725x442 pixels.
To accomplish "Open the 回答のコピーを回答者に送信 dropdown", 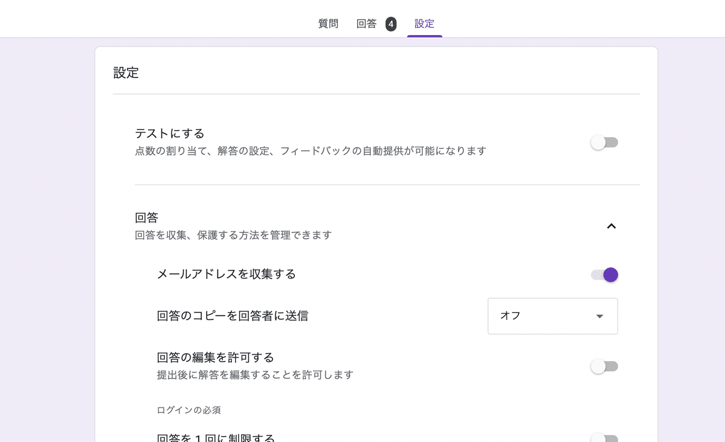I will click(x=553, y=316).
